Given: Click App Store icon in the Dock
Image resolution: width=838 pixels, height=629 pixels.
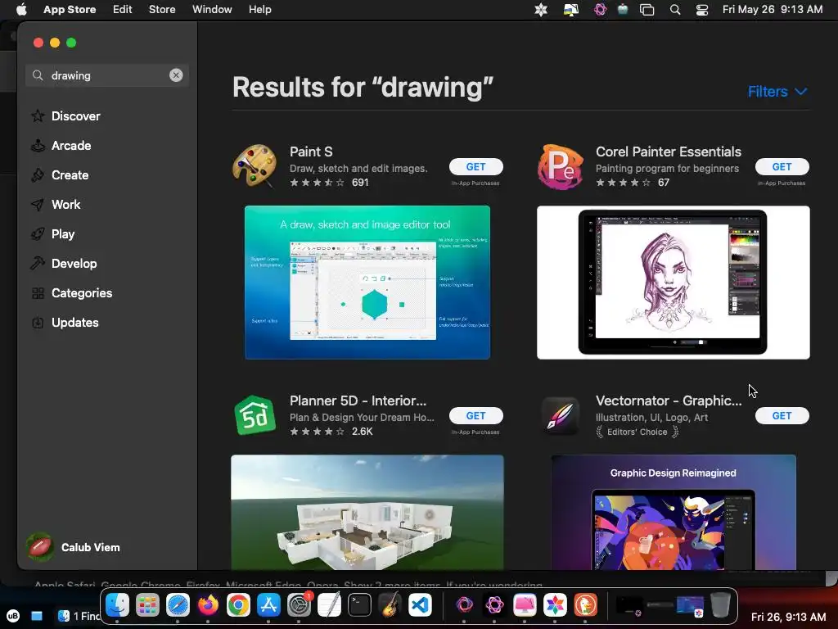Looking at the screenshot, I should click(268, 605).
